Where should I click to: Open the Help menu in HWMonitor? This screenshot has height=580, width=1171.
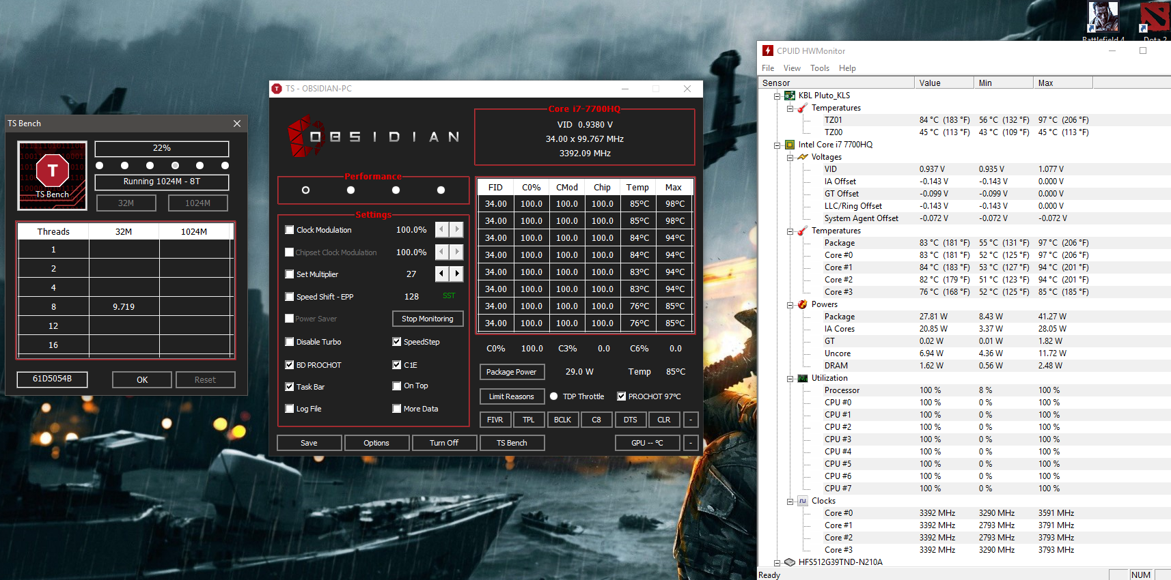[x=847, y=68]
